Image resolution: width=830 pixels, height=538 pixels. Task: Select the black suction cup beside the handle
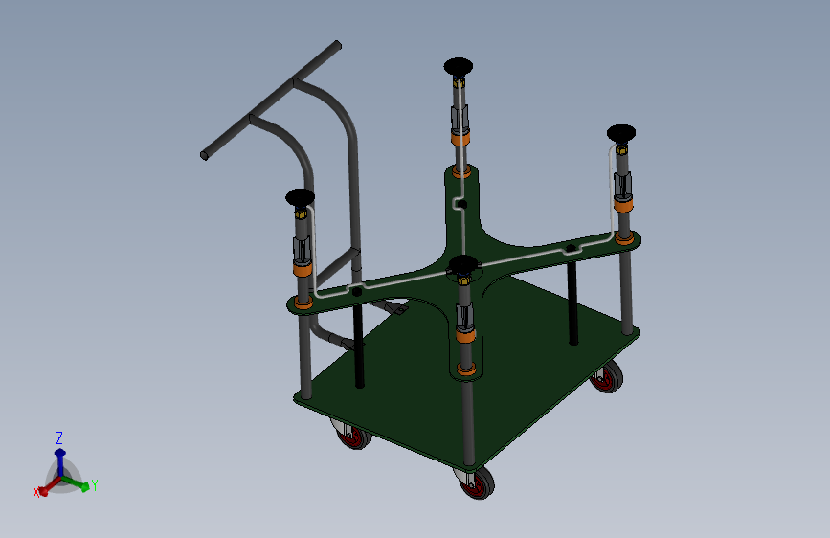(301, 198)
